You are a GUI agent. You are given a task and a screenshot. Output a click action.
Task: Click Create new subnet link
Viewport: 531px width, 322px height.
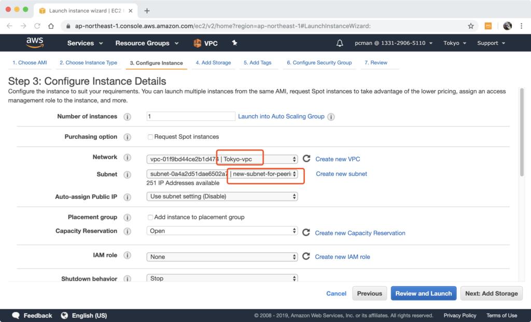(341, 174)
